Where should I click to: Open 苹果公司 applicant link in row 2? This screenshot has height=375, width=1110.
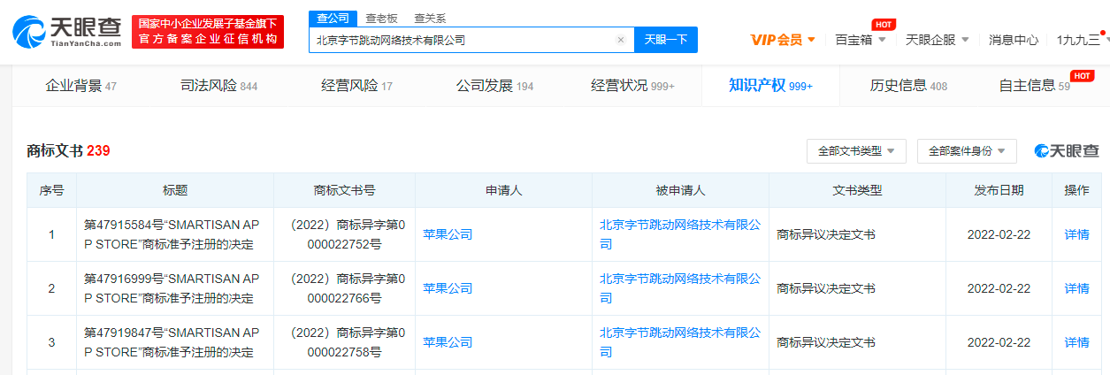(x=448, y=288)
